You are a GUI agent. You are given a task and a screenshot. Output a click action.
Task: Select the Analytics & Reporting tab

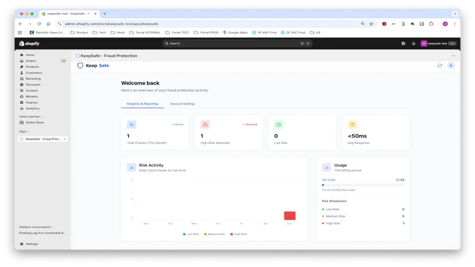tap(142, 104)
